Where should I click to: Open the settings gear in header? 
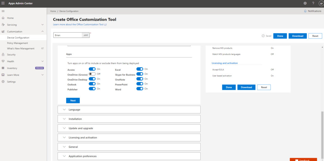[305, 3]
